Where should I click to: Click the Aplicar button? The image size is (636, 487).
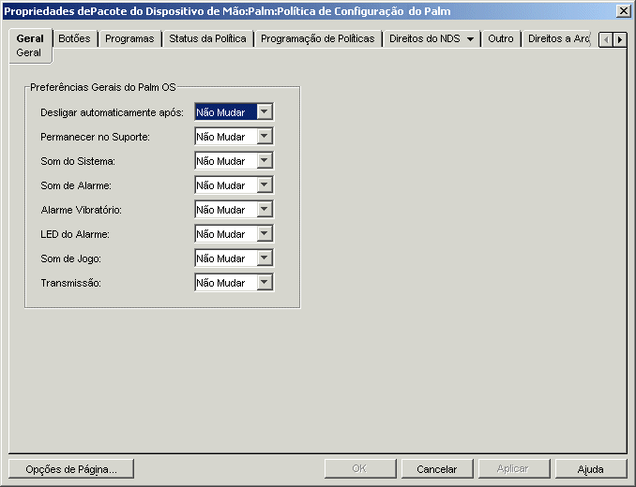(513, 469)
